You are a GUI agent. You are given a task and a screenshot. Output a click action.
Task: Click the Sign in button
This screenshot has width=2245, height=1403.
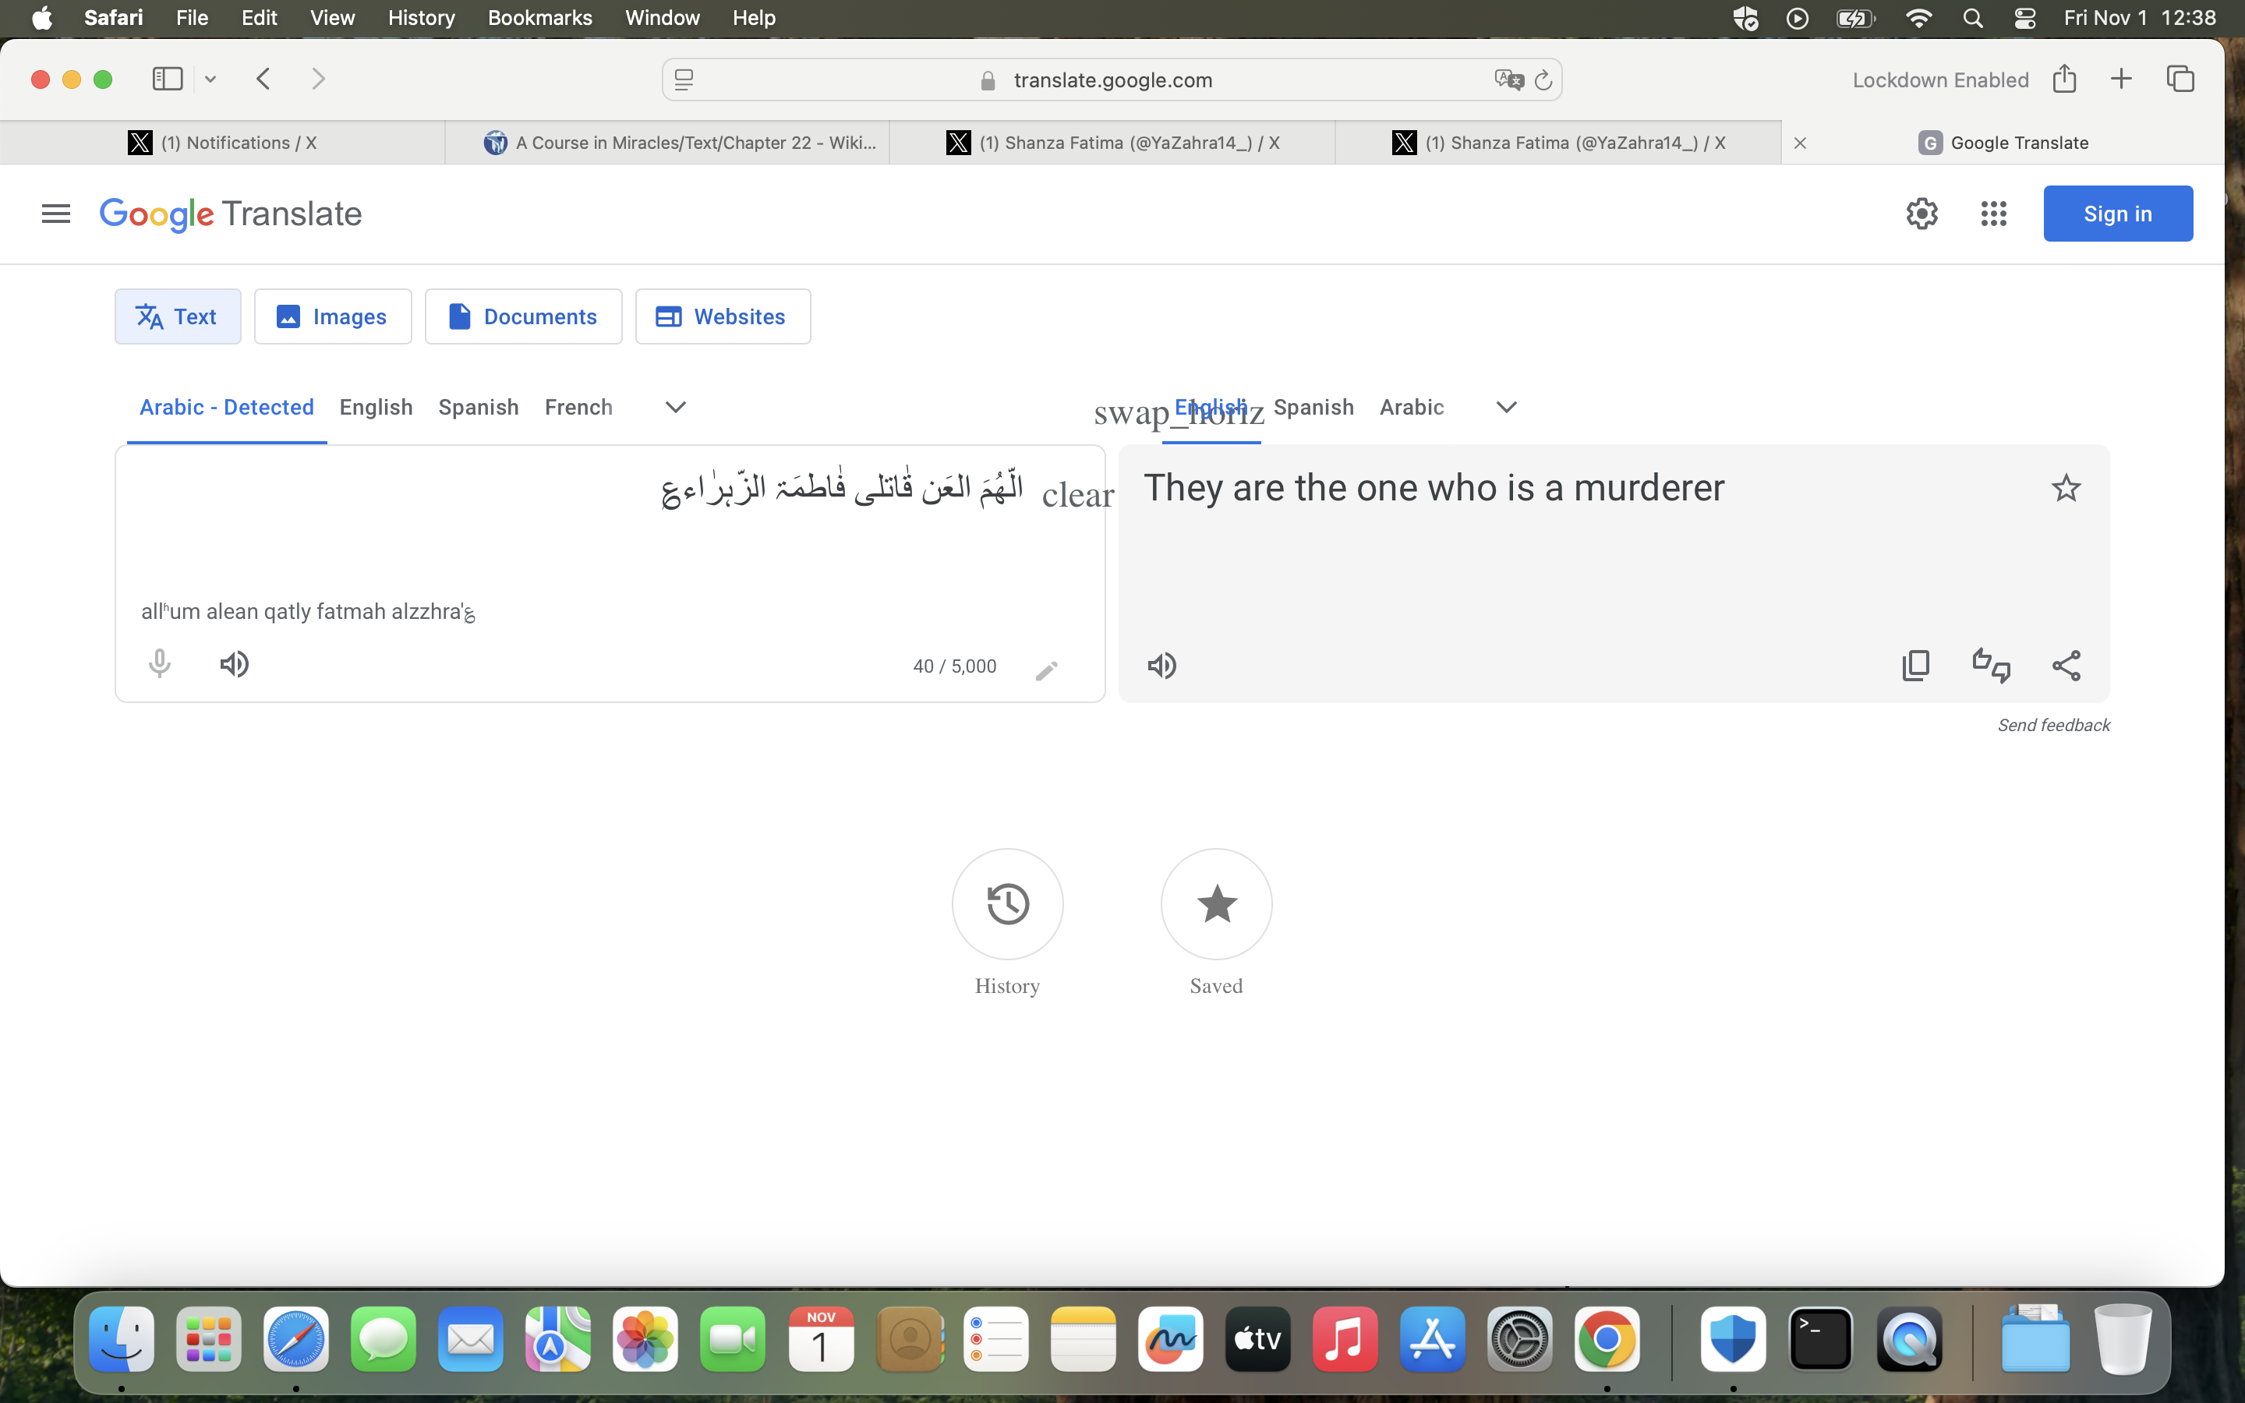[2118, 214]
